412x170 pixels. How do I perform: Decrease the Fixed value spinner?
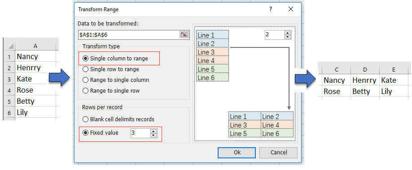pos(153,135)
